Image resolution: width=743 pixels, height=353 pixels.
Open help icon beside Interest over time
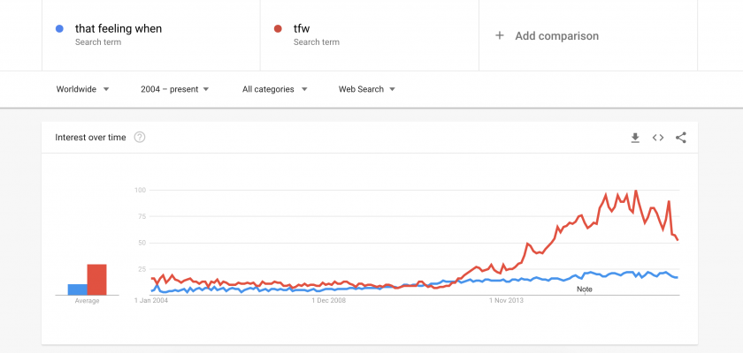pos(140,138)
